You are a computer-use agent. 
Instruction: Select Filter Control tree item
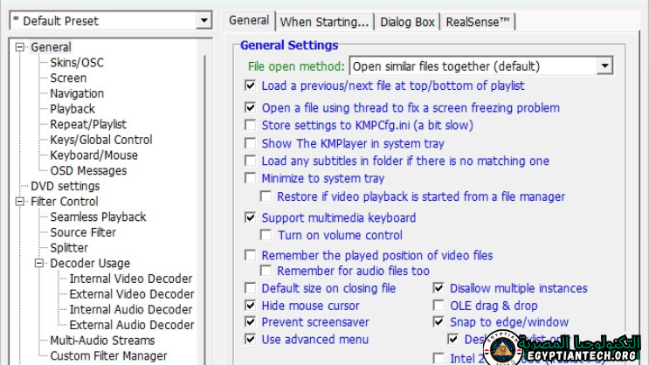(x=64, y=202)
